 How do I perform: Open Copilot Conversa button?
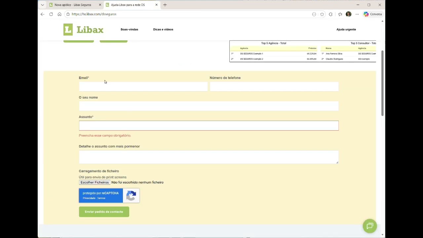(x=373, y=14)
